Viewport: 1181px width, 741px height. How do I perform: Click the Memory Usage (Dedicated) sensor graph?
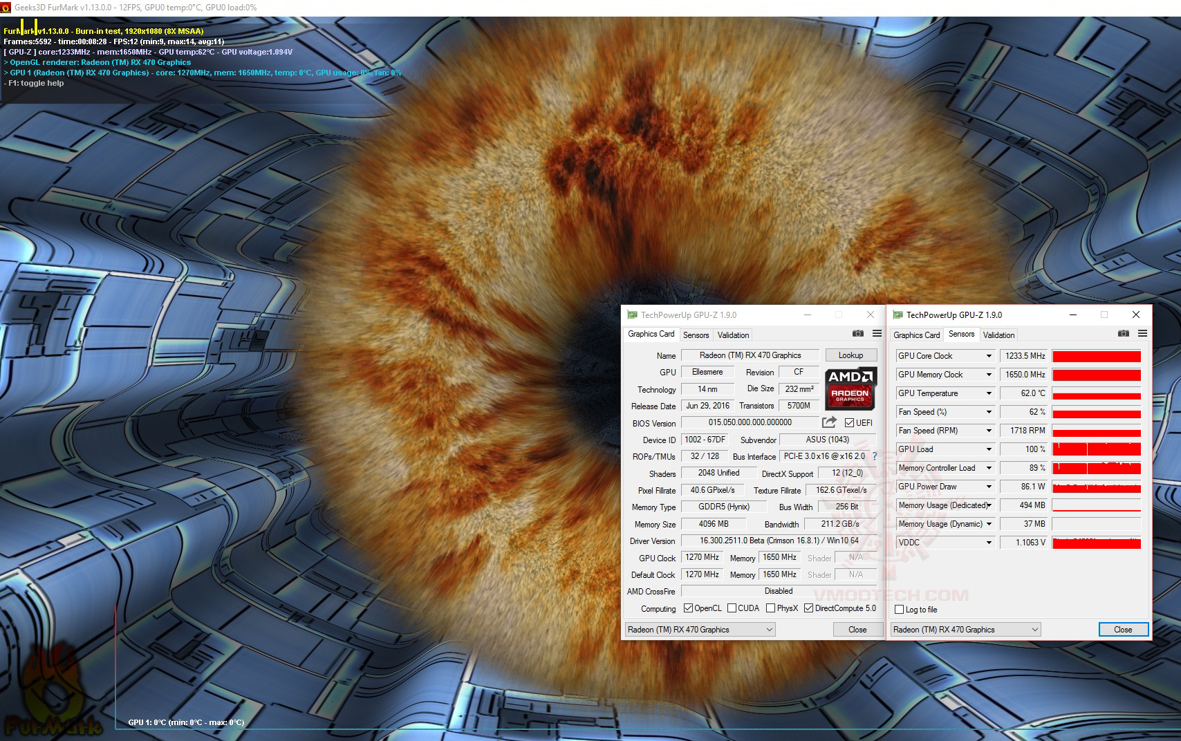[x=1097, y=505]
